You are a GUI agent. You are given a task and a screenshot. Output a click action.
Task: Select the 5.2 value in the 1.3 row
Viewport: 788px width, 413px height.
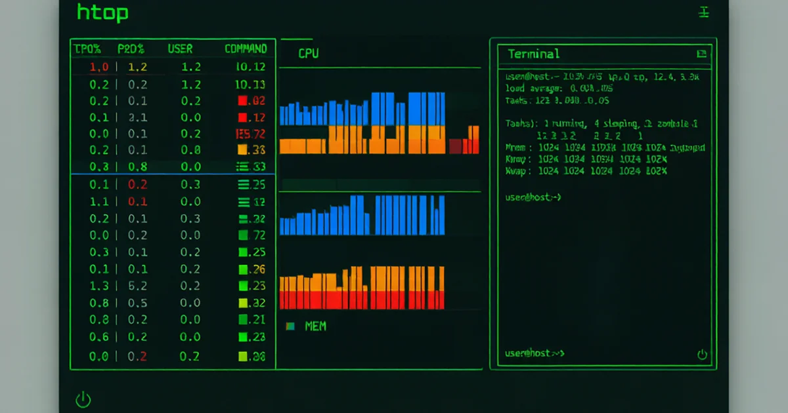coord(137,285)
